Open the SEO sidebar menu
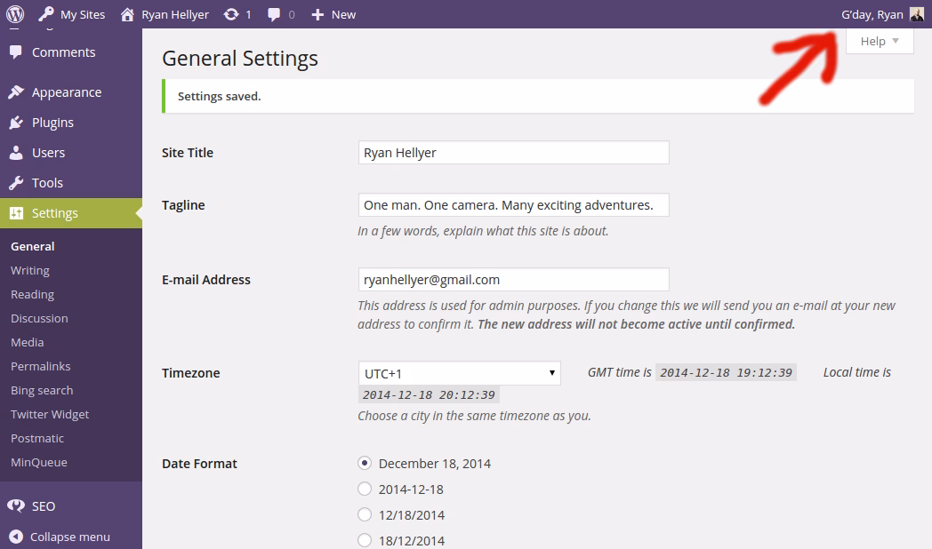932x549 pixels. 43,506
